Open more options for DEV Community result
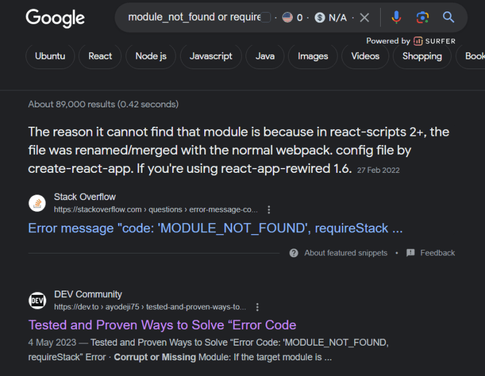This screenshot has width=485, height=376. [x=257, y=307]
